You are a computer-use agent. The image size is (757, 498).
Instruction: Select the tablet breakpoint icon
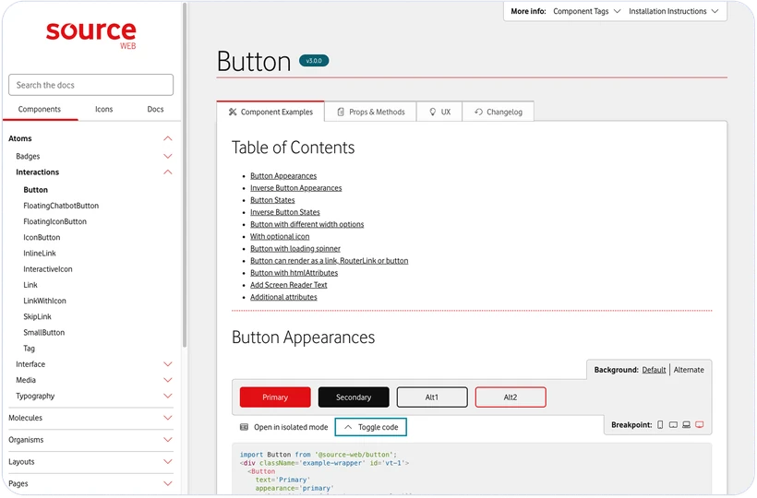[673, 425]
